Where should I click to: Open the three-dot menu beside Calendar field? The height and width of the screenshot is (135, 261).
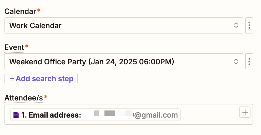tap(249, 25)
